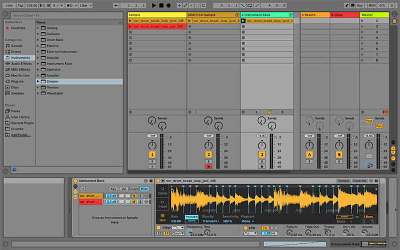Adjust the Master preview volume knob
The image size is (400, 250).
click(369, 164)
